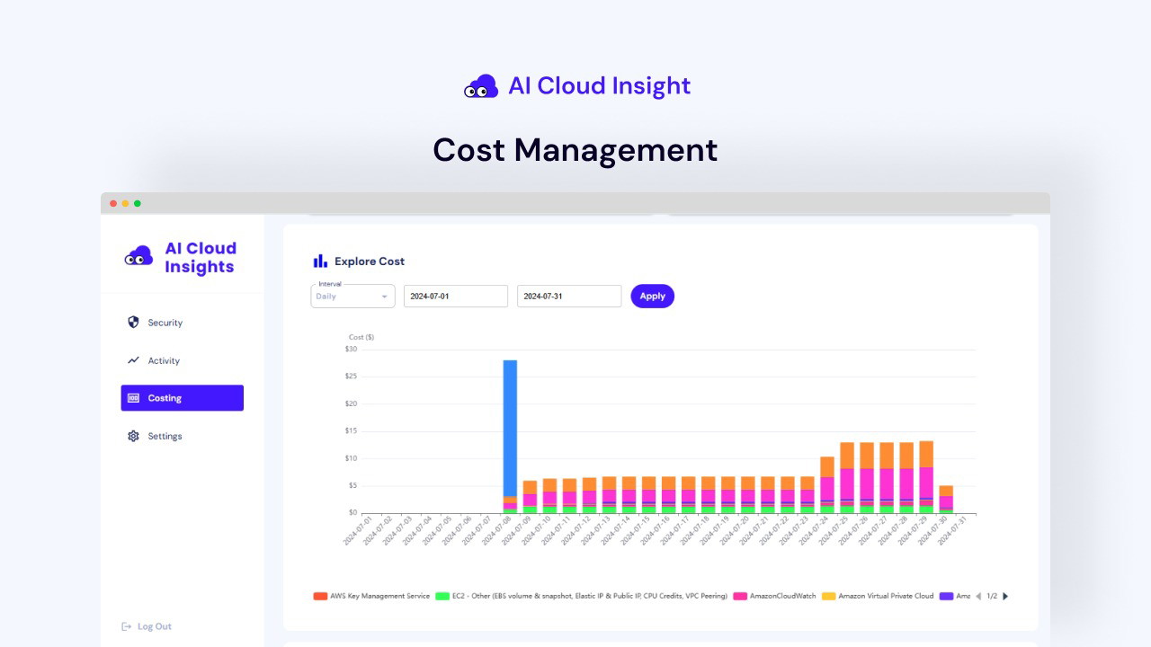1151x647 pixels.
Task: Open the Settings menu item
Action: tap(165, 436)
